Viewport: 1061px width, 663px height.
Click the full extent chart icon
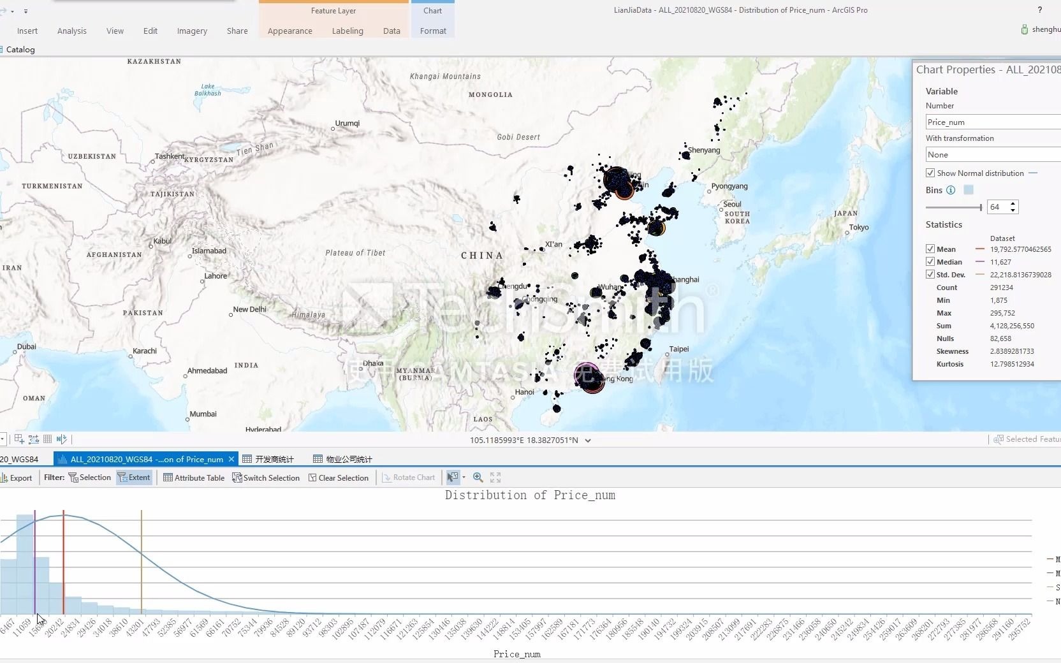[495, 477]
